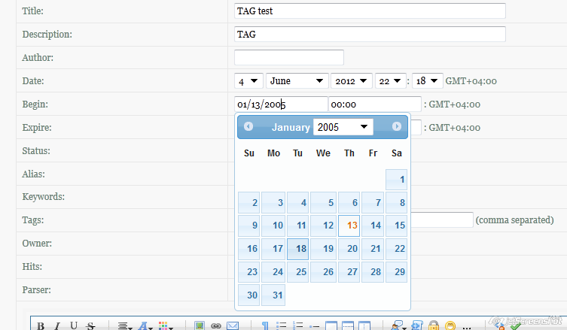Select January 5 in the calendar
Viewport: 567px width, 330px height.
pos(323,202)
